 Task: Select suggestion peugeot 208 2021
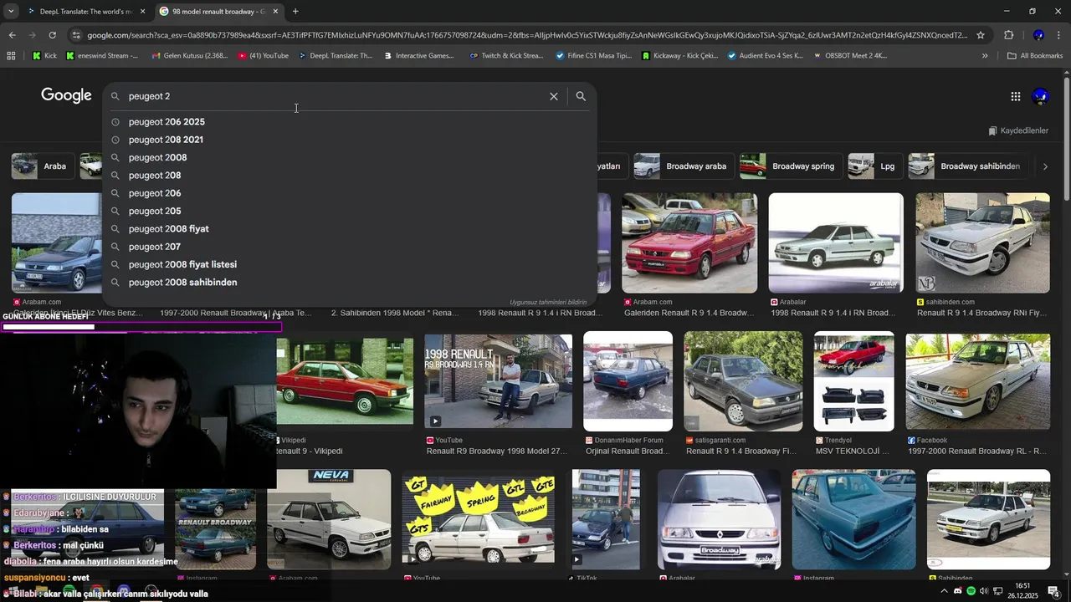350,140
